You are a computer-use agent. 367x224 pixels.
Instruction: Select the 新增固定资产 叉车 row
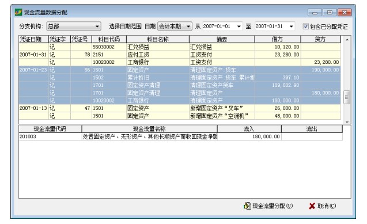click(180, 108)
